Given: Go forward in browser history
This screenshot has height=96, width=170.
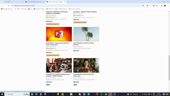Looking at the screenshot, I should [5, 6].
